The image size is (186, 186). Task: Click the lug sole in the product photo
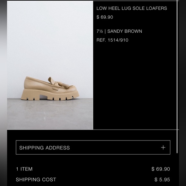tap(50, 95)
